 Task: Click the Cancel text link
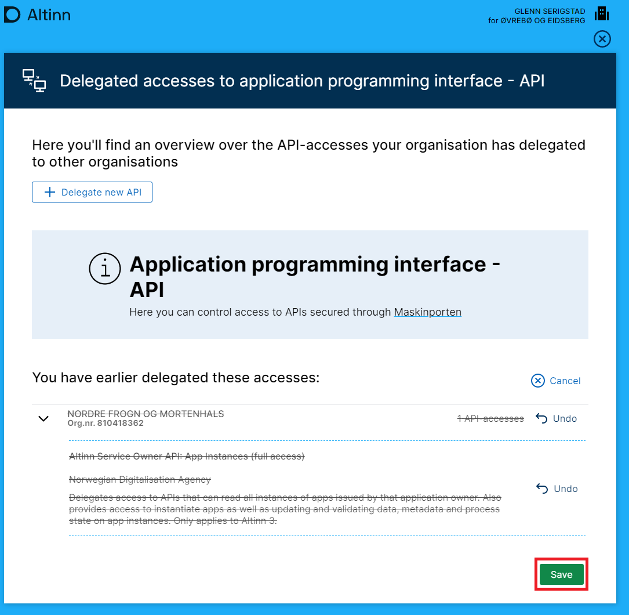565,381
